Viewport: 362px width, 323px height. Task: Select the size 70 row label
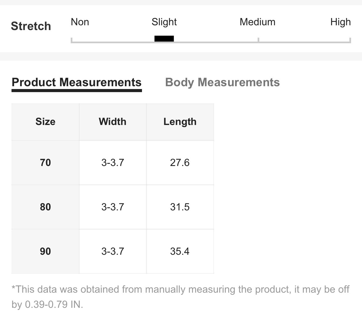[x=45, y=163]
